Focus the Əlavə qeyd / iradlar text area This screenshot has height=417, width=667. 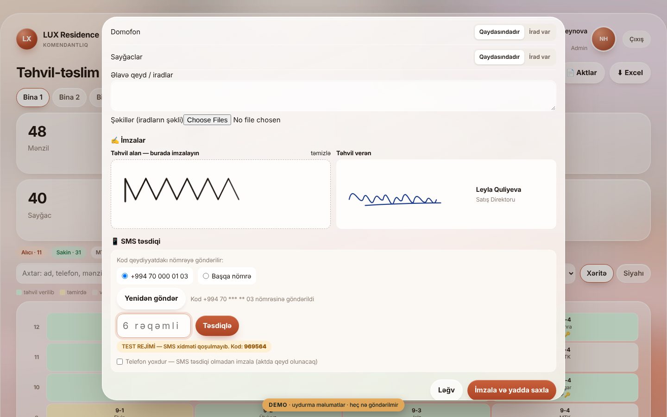tap(333, 96)
